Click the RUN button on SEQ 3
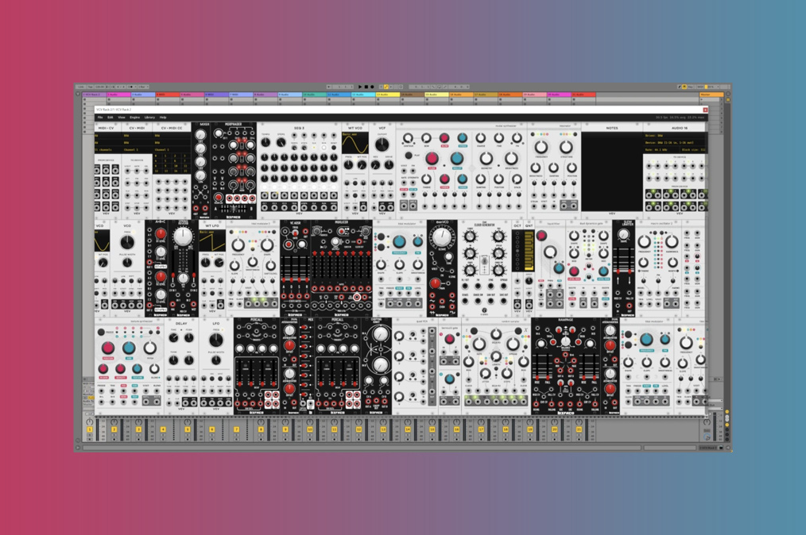 (324, 148)
